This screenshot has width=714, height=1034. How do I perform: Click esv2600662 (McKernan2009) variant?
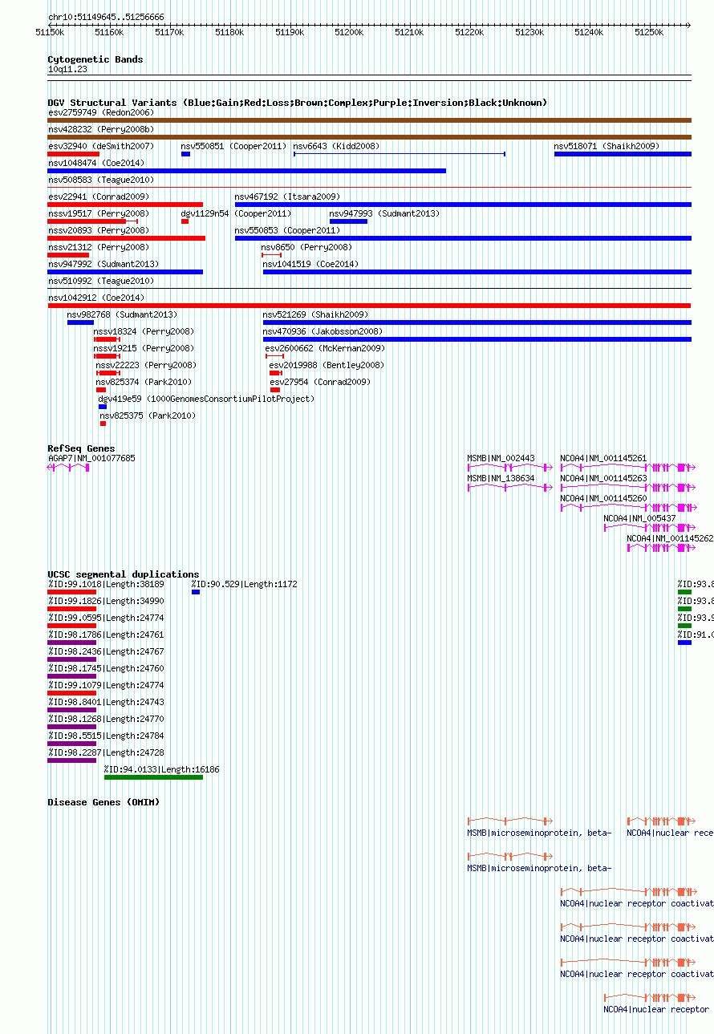pos(274,355)
